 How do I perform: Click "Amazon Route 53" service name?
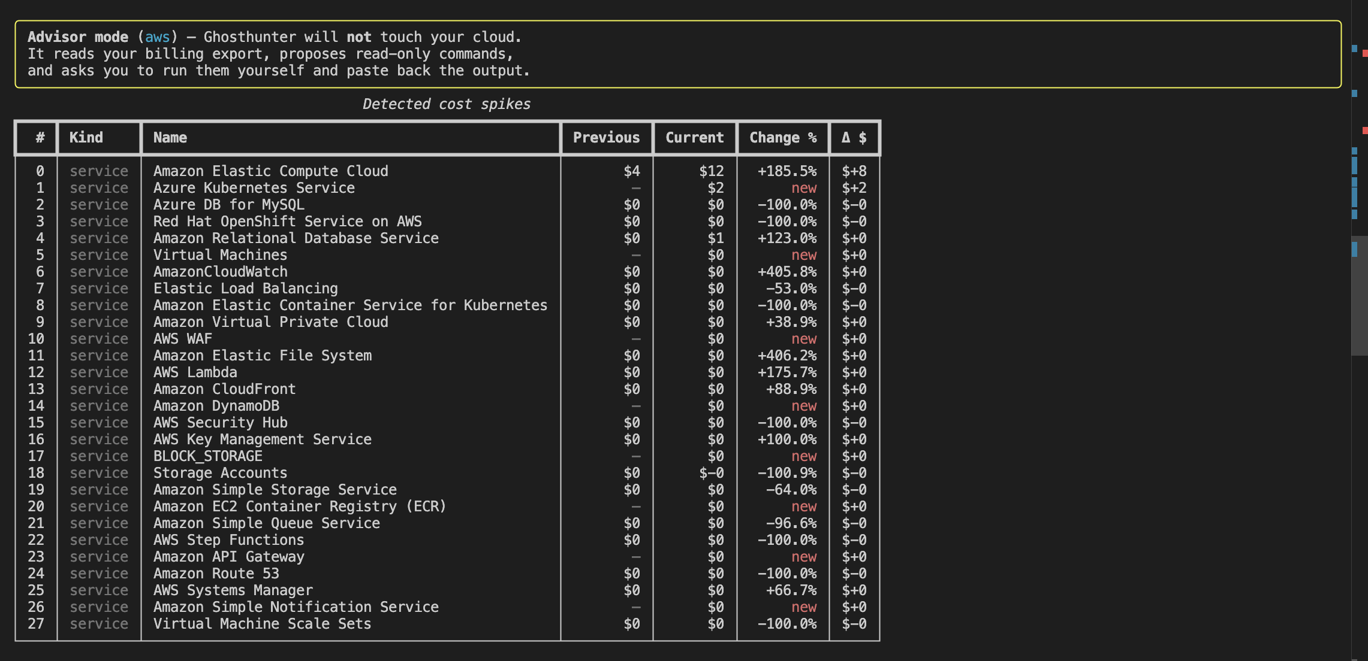[x=216, y=574]
